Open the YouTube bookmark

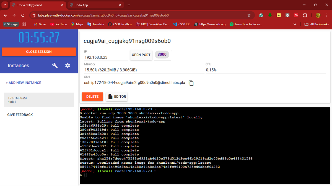(x=59, y=24)
